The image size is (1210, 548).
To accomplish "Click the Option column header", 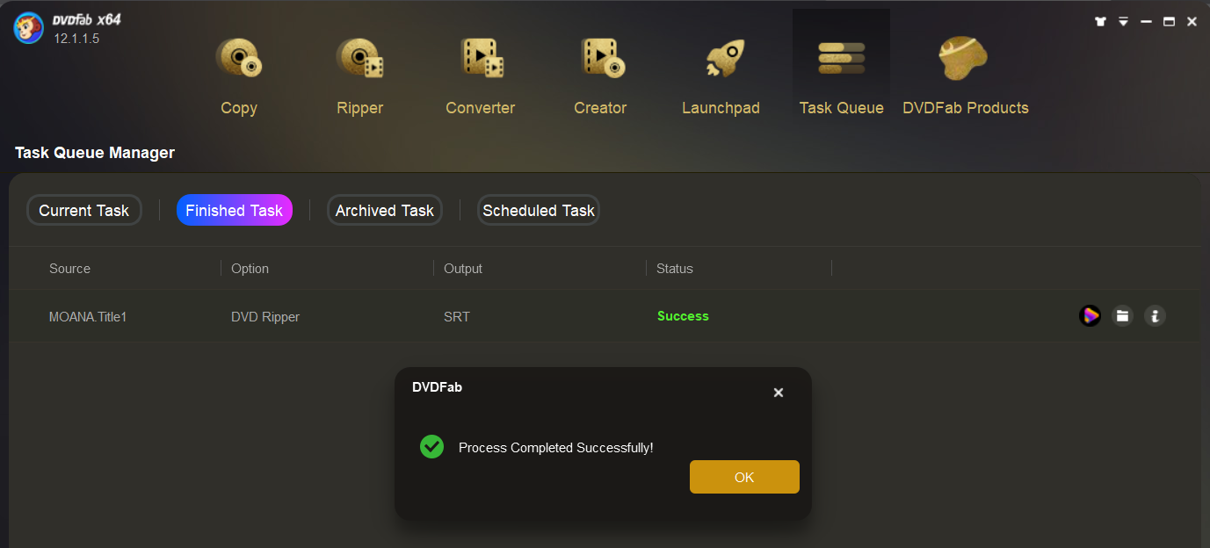I will [x=250, y=269].
